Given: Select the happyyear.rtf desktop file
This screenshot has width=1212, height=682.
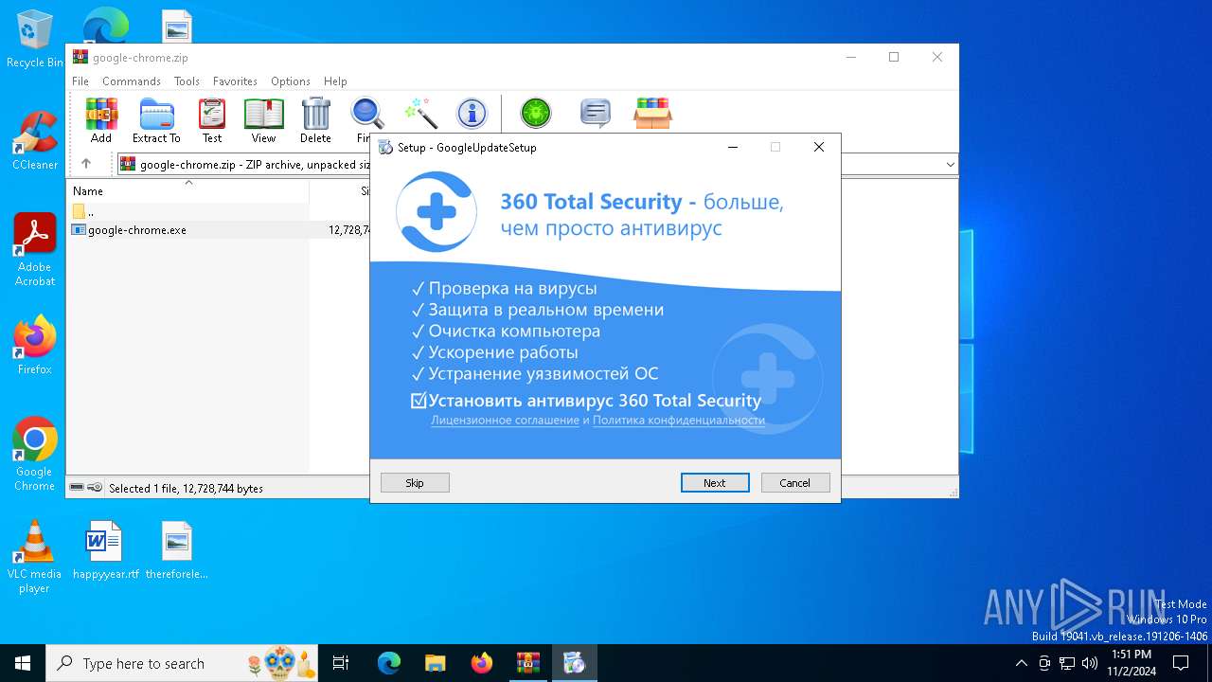Looking at the screenshot, I should click(x=105, y=549).
